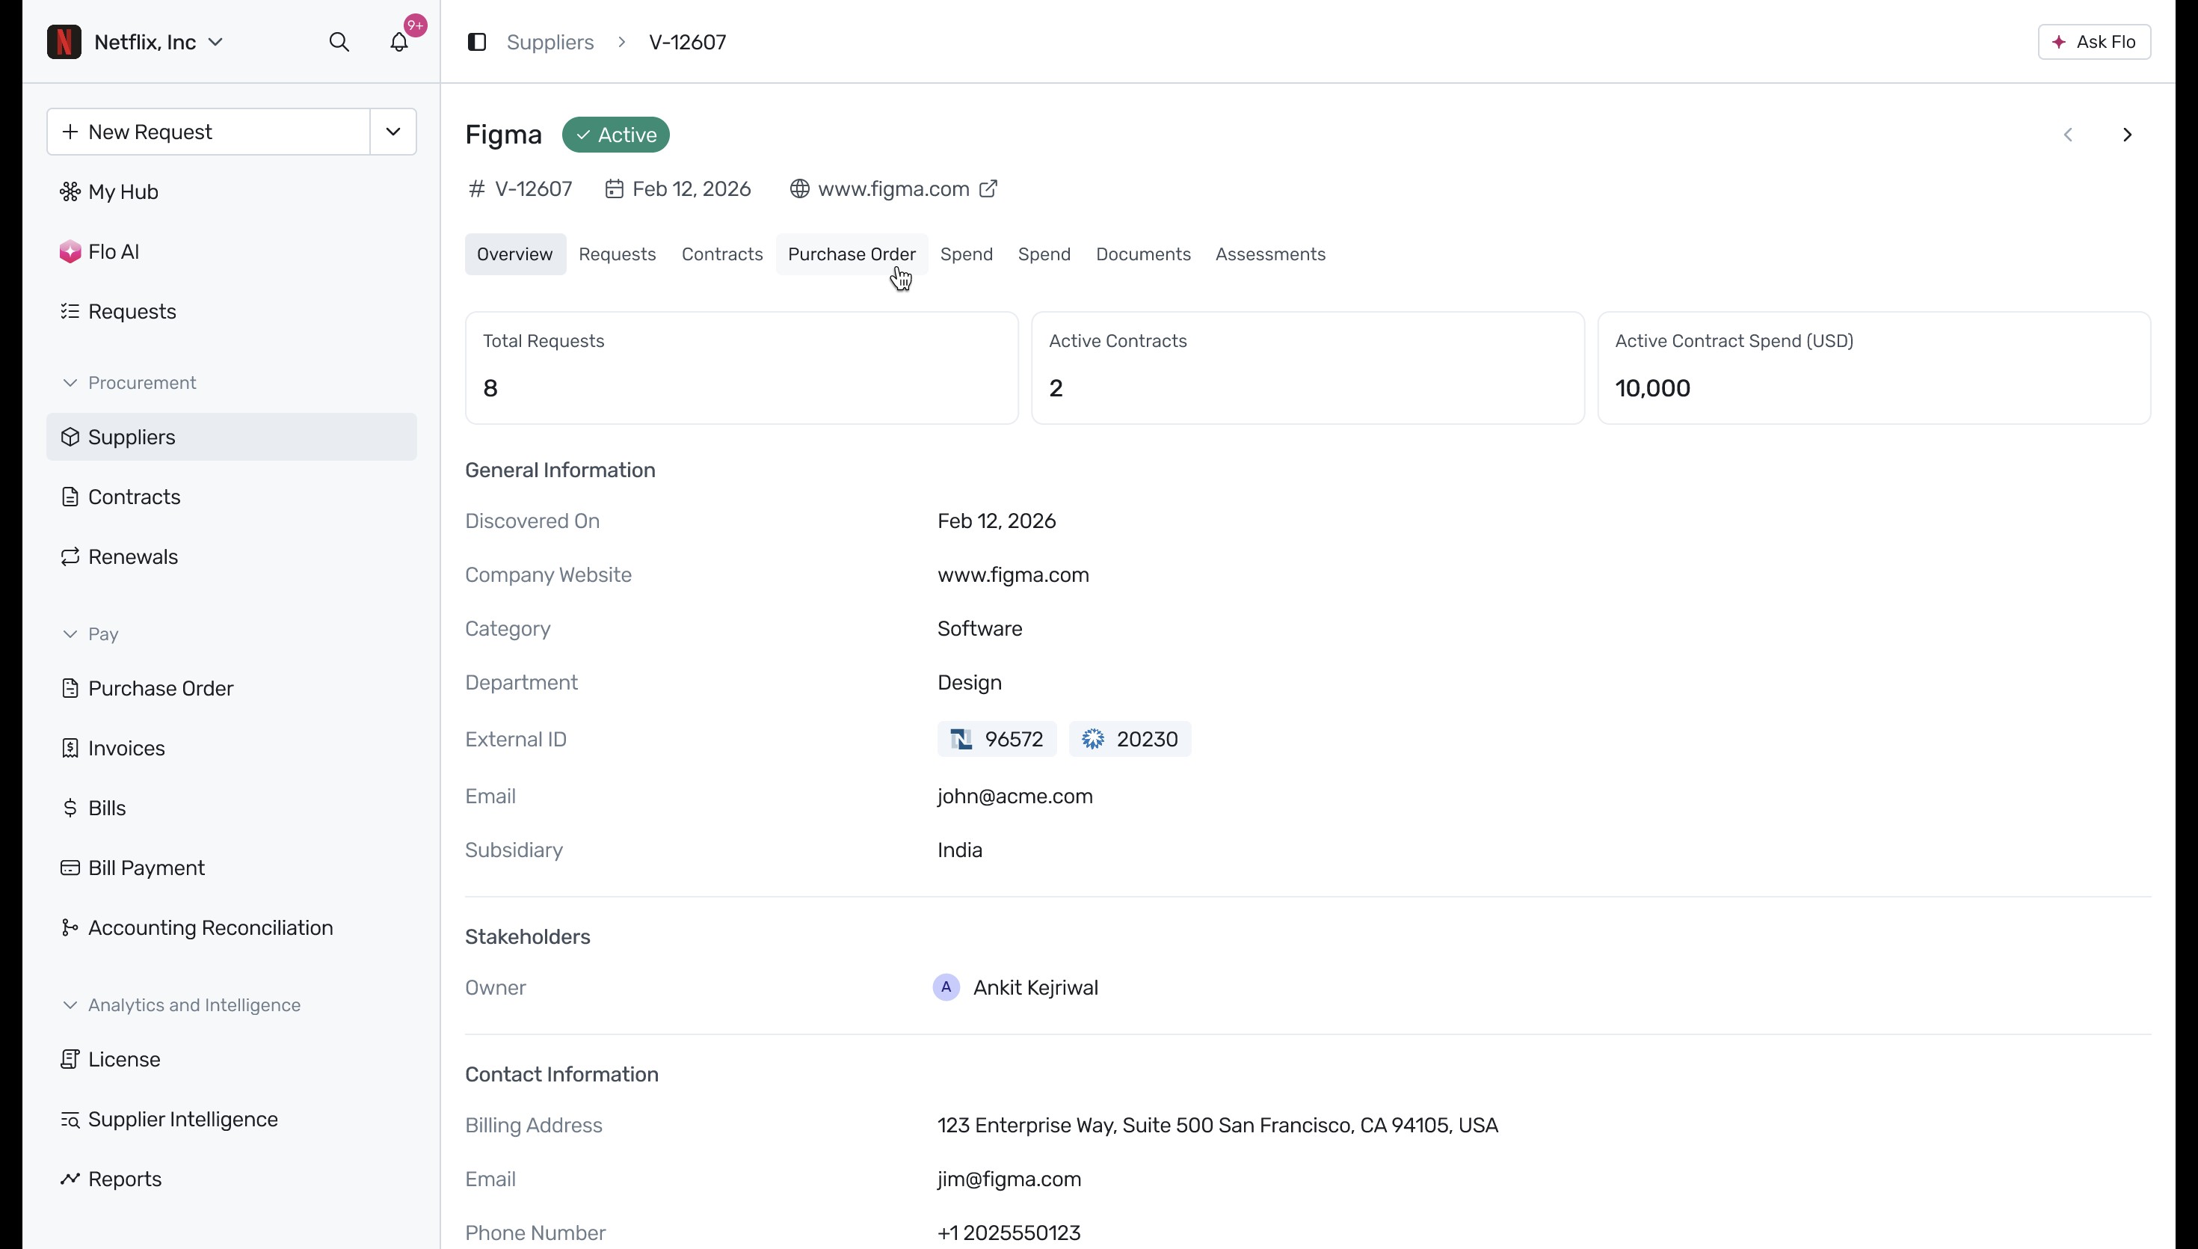This screenshot has height=1249, width=2198.
Task: Click external ID chip 96572
Action: point(997,740)
